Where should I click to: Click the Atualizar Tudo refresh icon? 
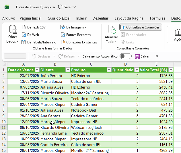tap(111, 30)
